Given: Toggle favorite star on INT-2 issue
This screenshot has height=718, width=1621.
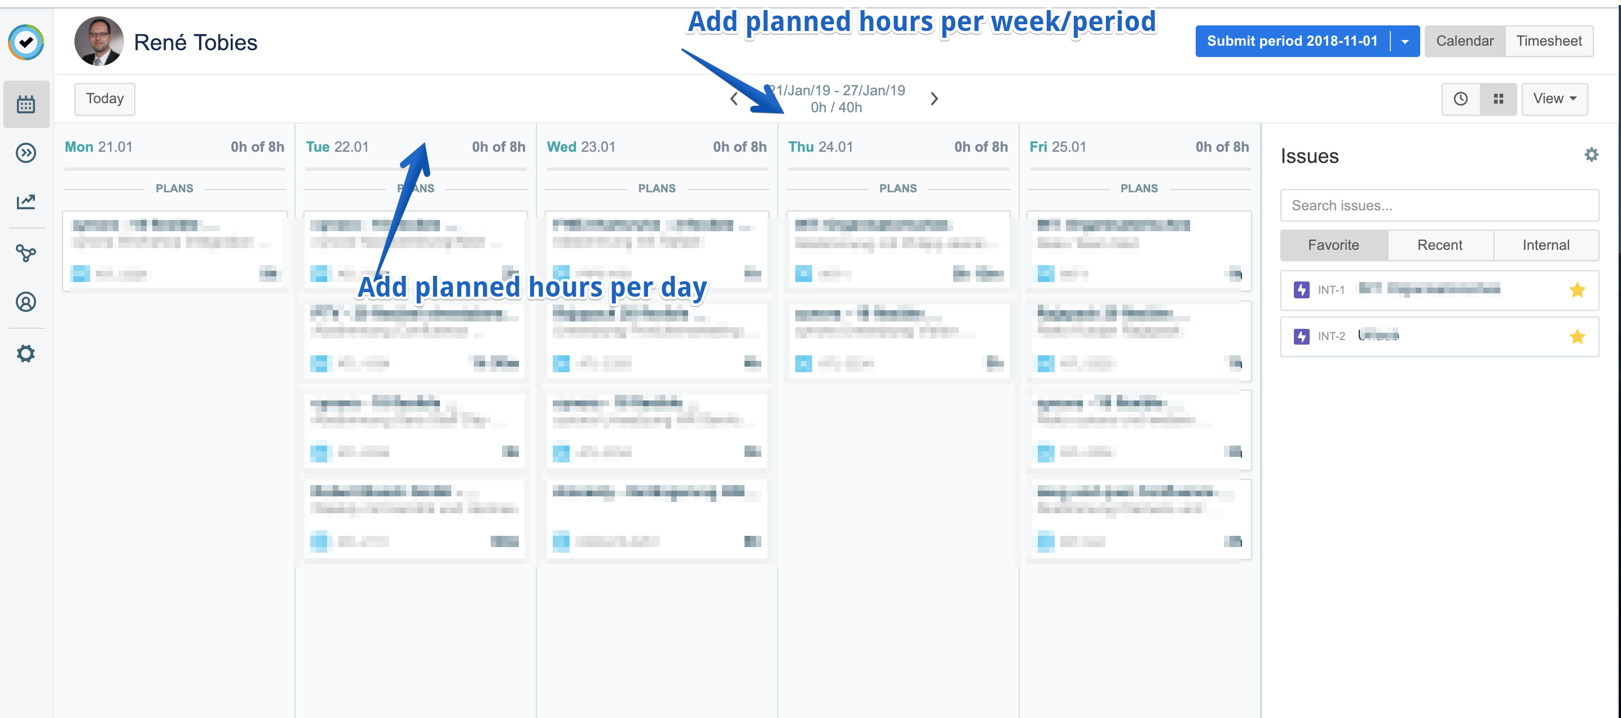Looking at the screenshot, I should 1577,337.
